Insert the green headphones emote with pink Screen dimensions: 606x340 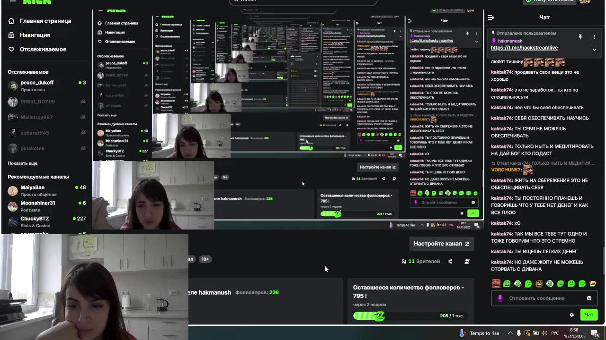click(517, 283)
